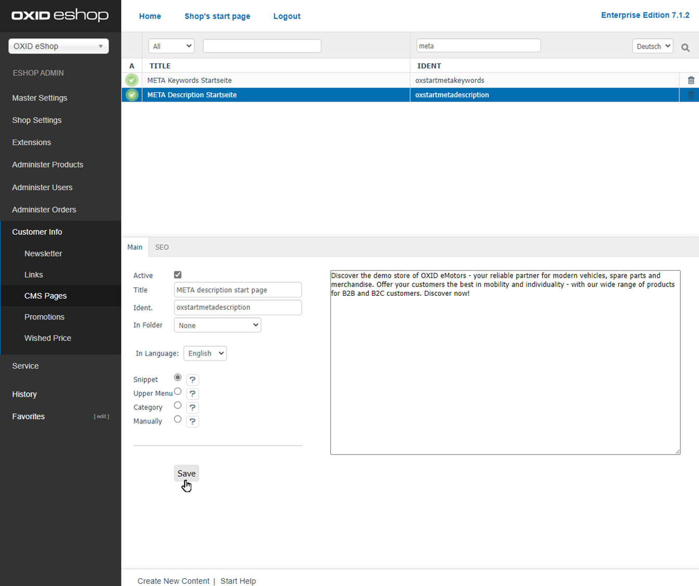Viewport: 699px width, 586px height.
Task: Click the Create New Content link
Action: tap(173, 581)
